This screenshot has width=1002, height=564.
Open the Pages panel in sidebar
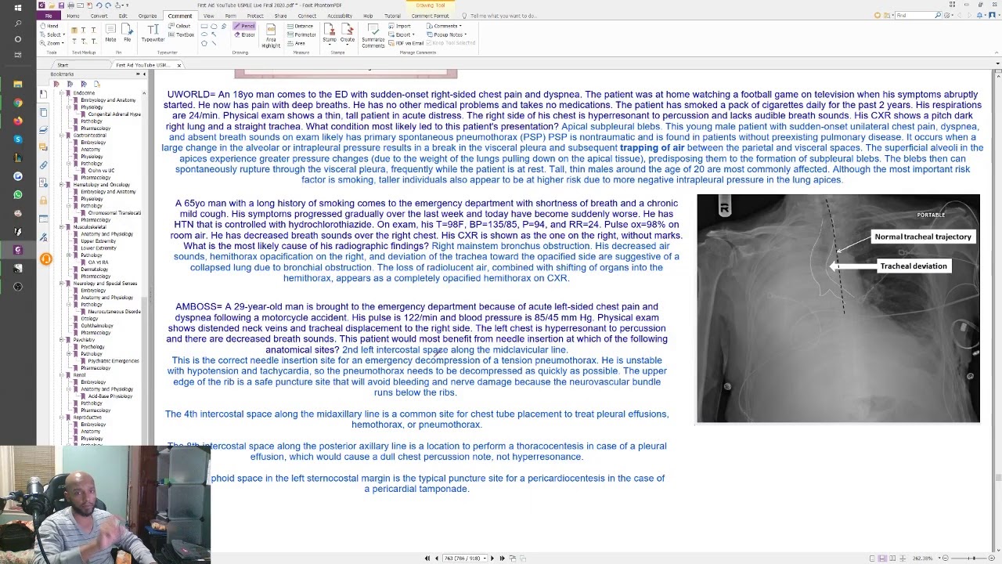(x=44, y=112)
